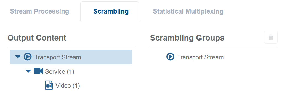Open the Statistical Multiplexing tab
The image size is (287, 101).
point(188,11)
